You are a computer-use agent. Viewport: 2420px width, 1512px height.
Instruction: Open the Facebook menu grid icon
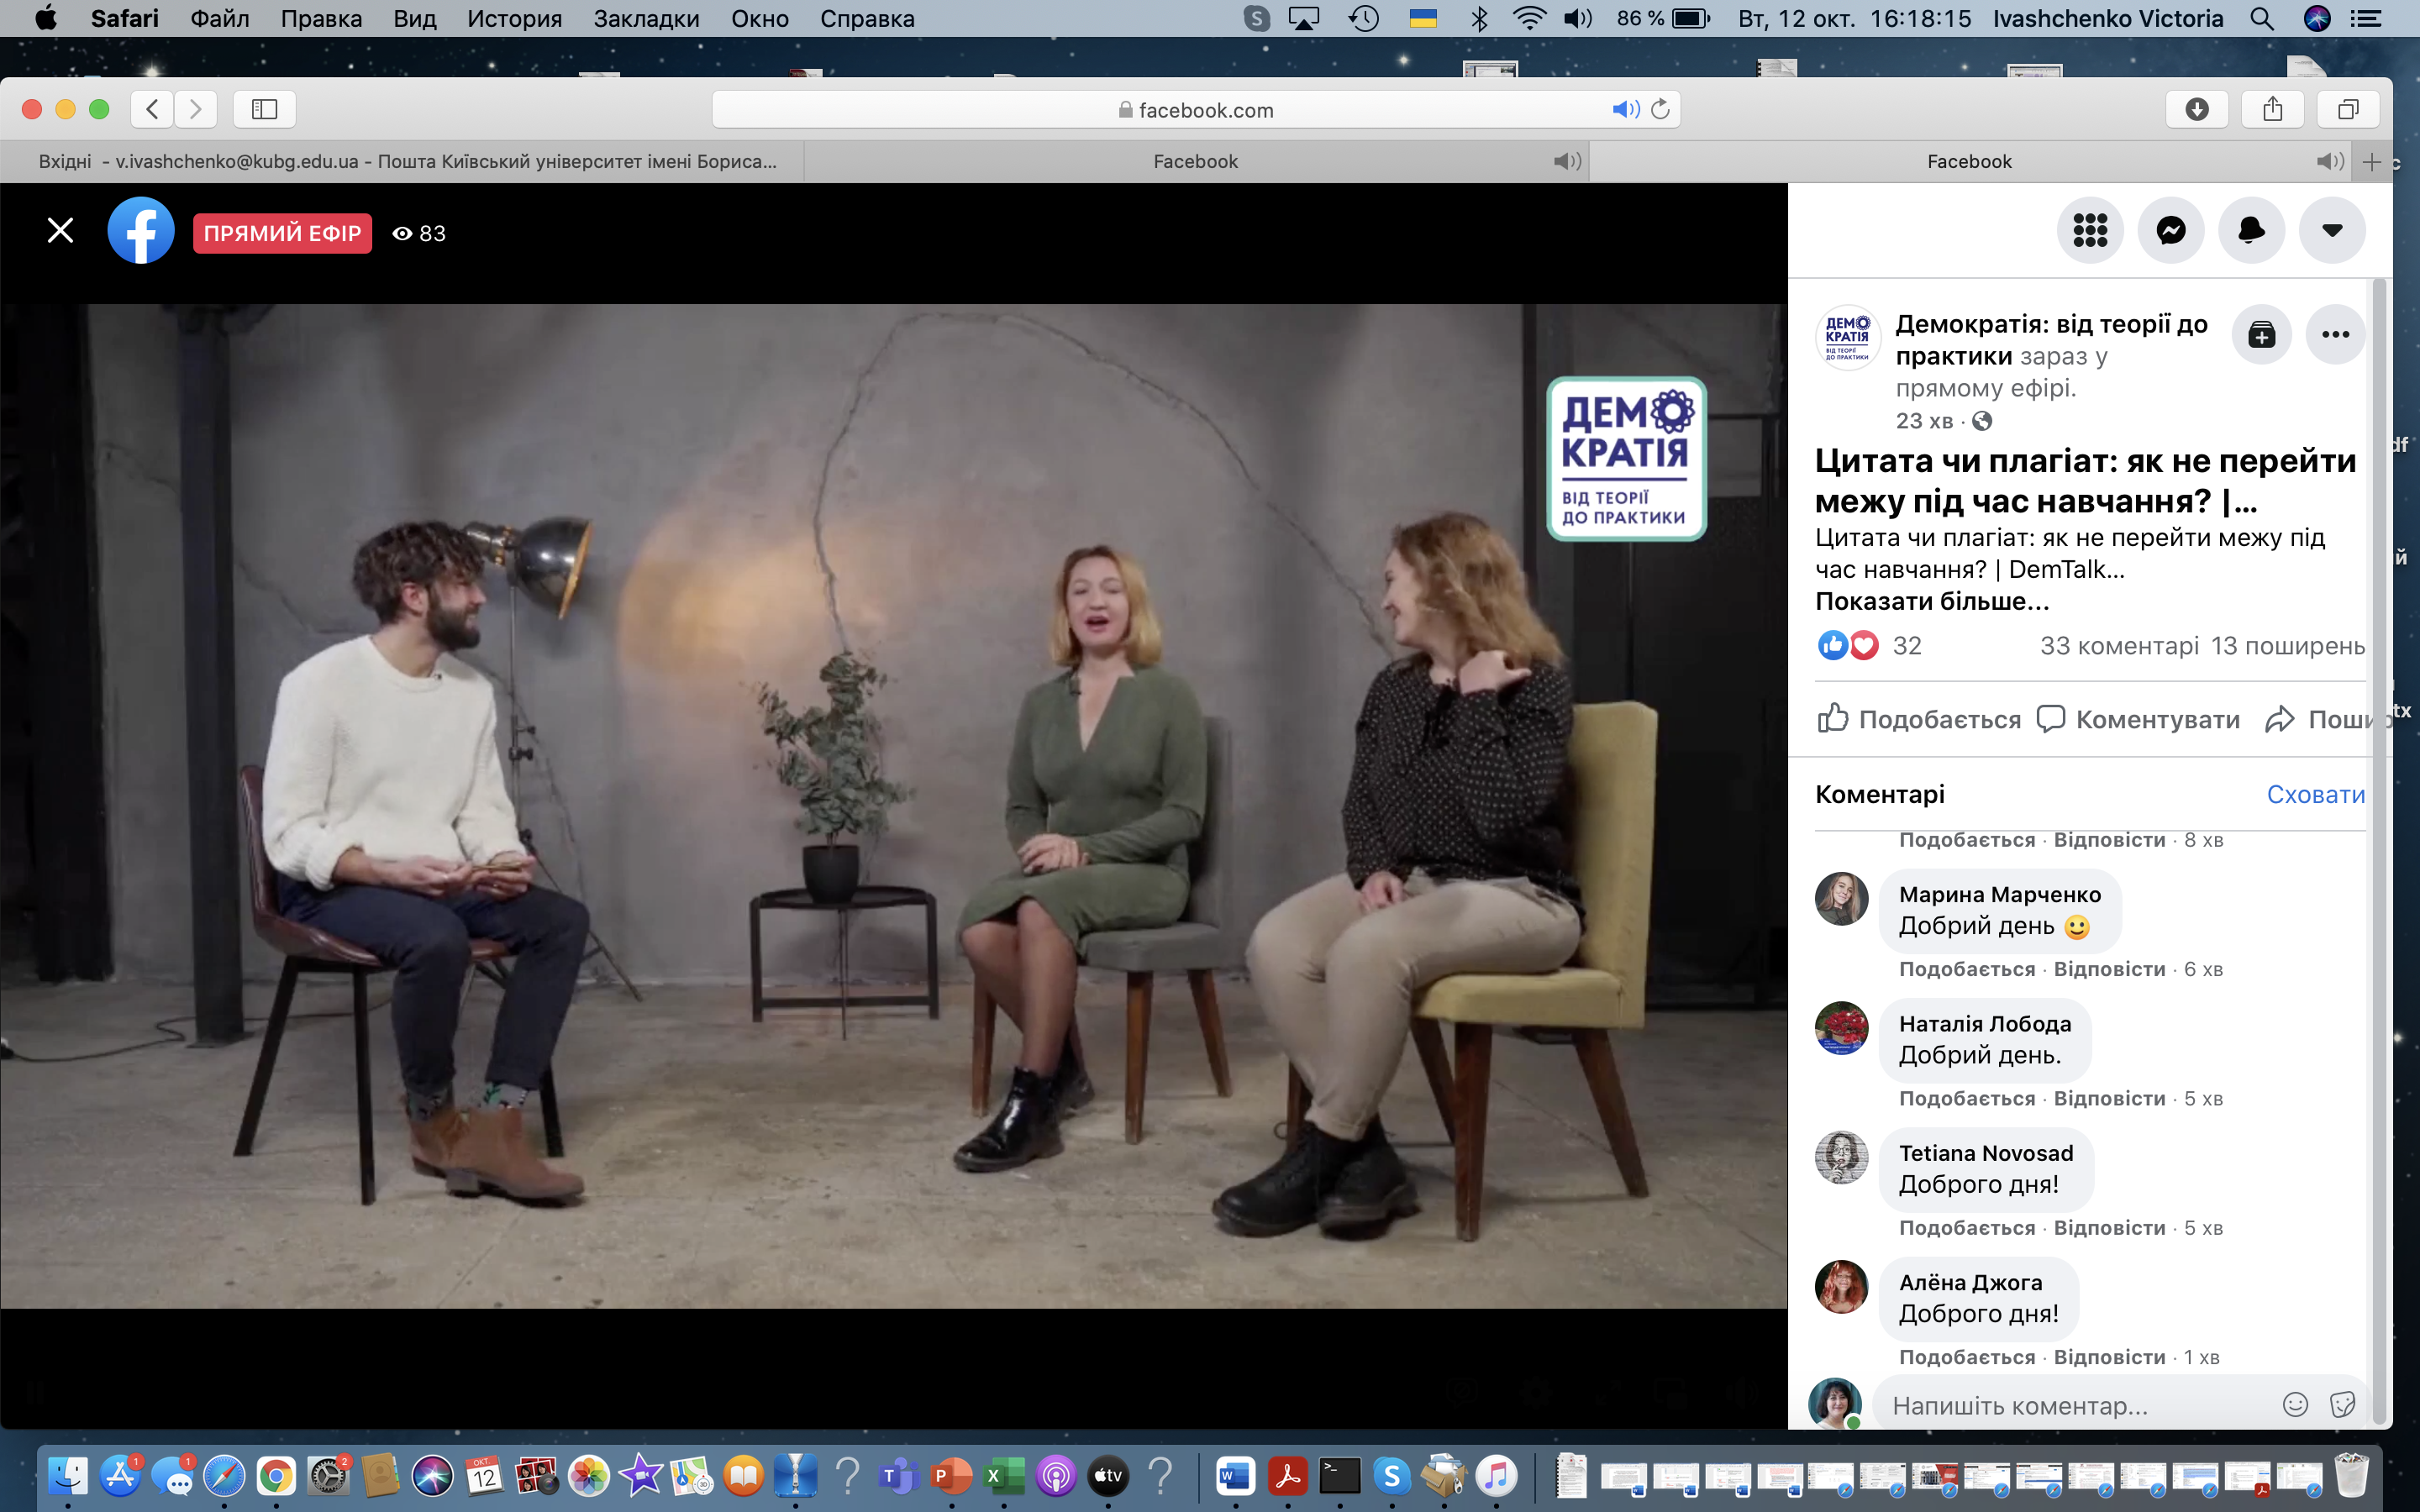(x=2089, y=231)
